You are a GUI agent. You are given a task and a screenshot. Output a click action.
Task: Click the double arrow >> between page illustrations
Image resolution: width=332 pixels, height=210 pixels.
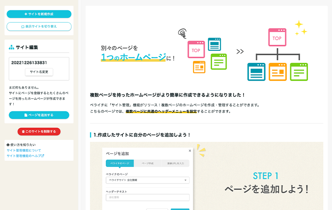coord(240,52)
